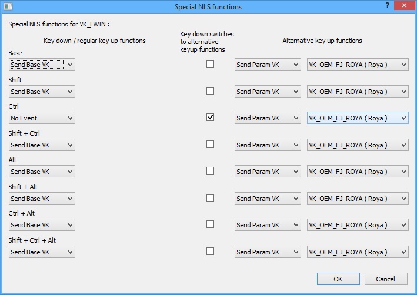Expand Shift + Alt key down function dropdown

(x=42, y=199)
